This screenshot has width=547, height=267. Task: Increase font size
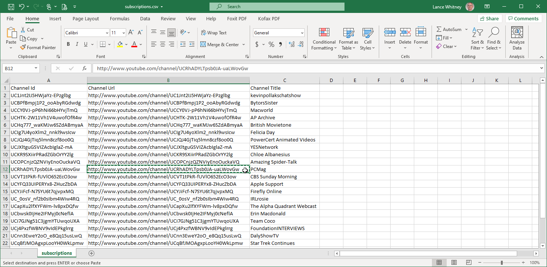tap(132, 33)
